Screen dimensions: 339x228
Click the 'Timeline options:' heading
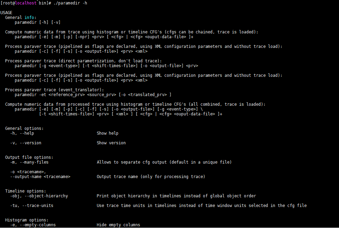pos(25,191)
